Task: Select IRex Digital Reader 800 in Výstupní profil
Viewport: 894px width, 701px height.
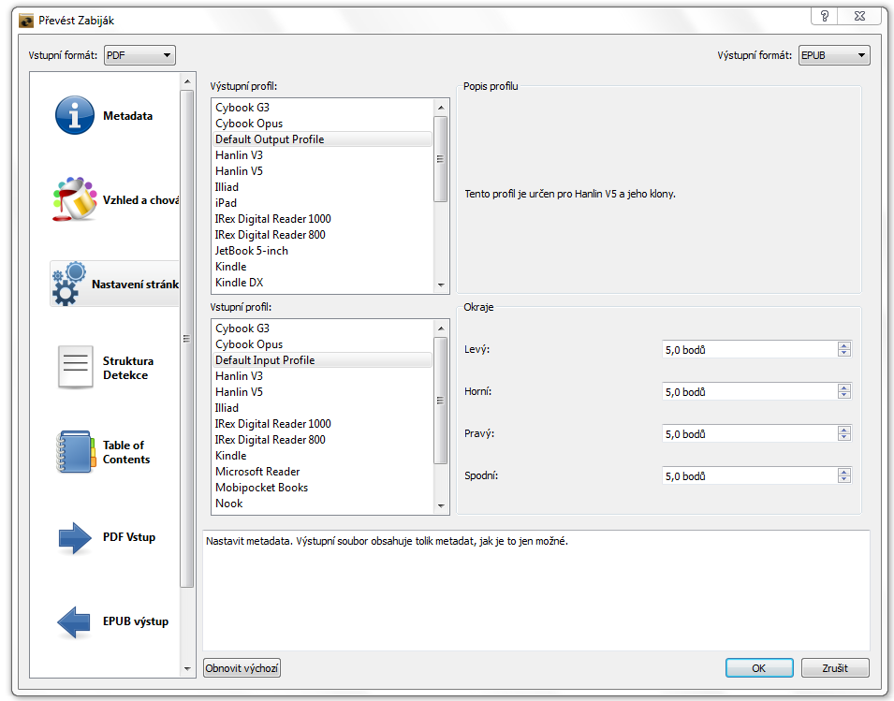Action: coord(323,235)
